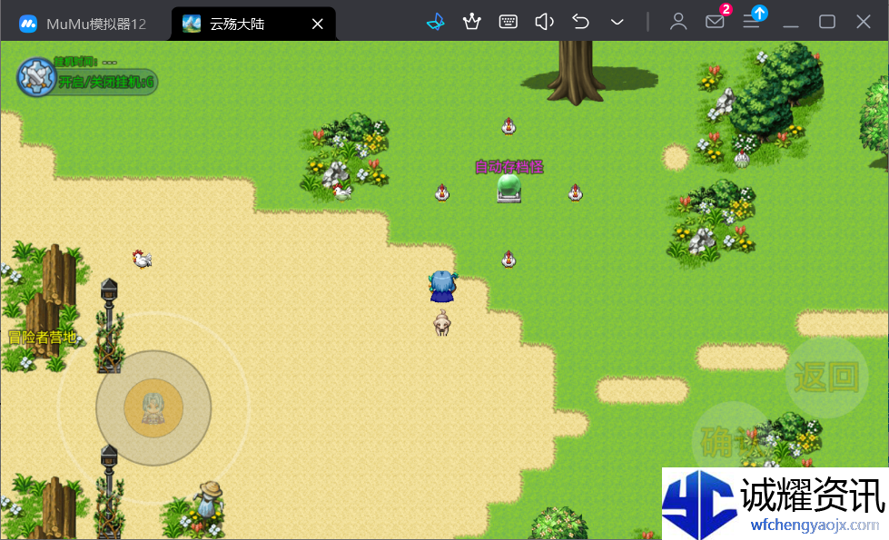Click the dog pet following the player

click(441, 323)
